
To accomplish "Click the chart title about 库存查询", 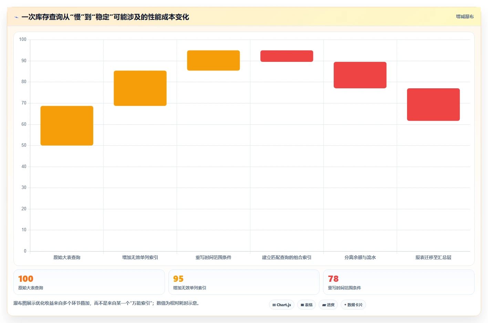I will point(105,17).
